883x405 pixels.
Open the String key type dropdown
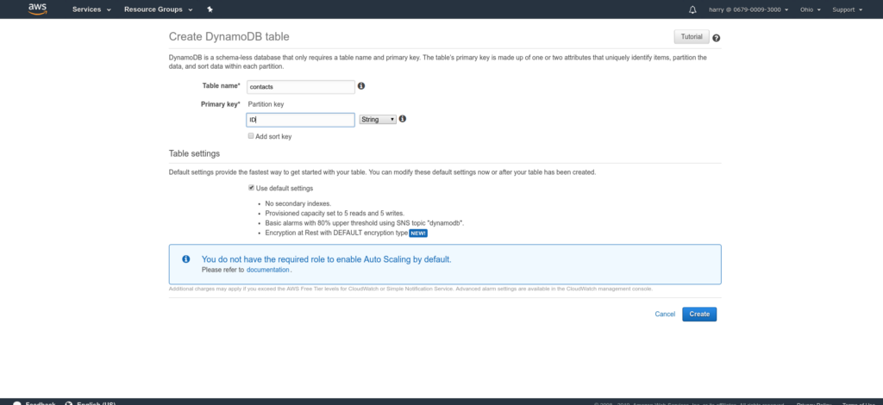pos(377,120)
